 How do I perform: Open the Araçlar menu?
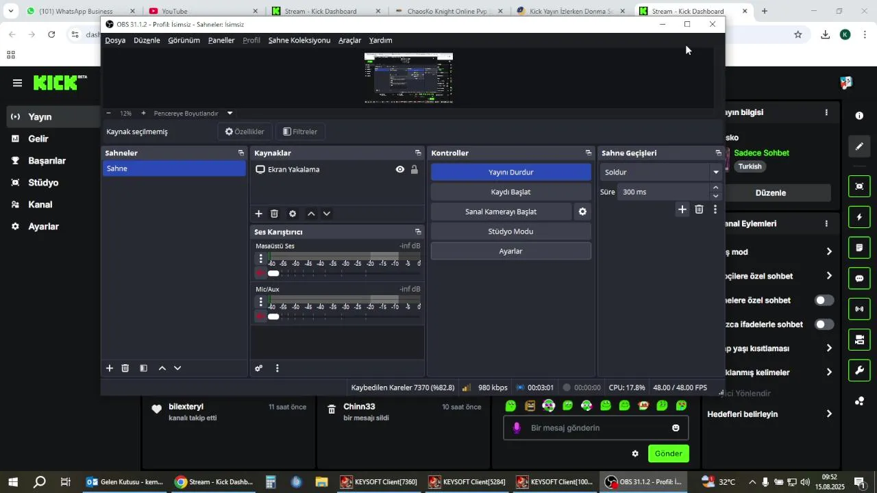(x=349, y=40)
